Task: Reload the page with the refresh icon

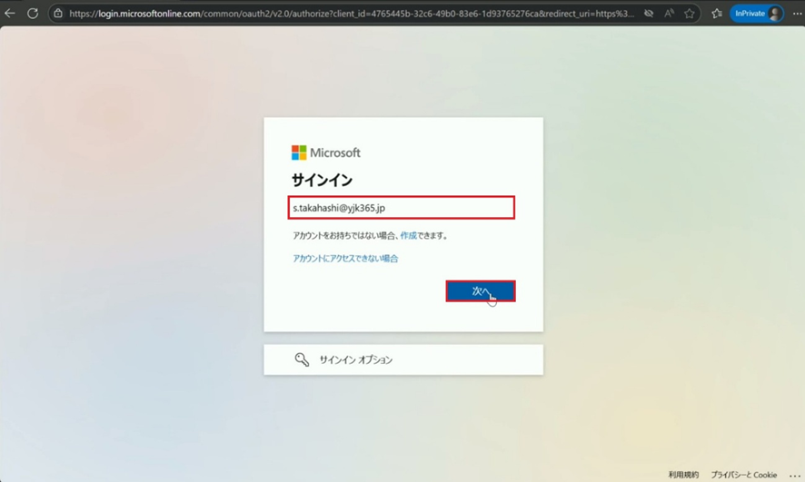Action: point(33,14)
